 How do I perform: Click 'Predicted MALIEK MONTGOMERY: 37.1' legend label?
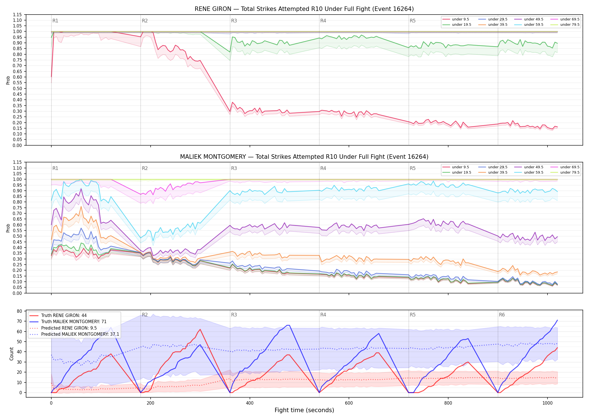point(80,334)
